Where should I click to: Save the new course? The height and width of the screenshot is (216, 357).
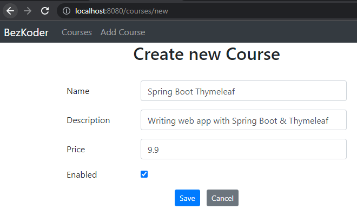(x=187, y=198)
